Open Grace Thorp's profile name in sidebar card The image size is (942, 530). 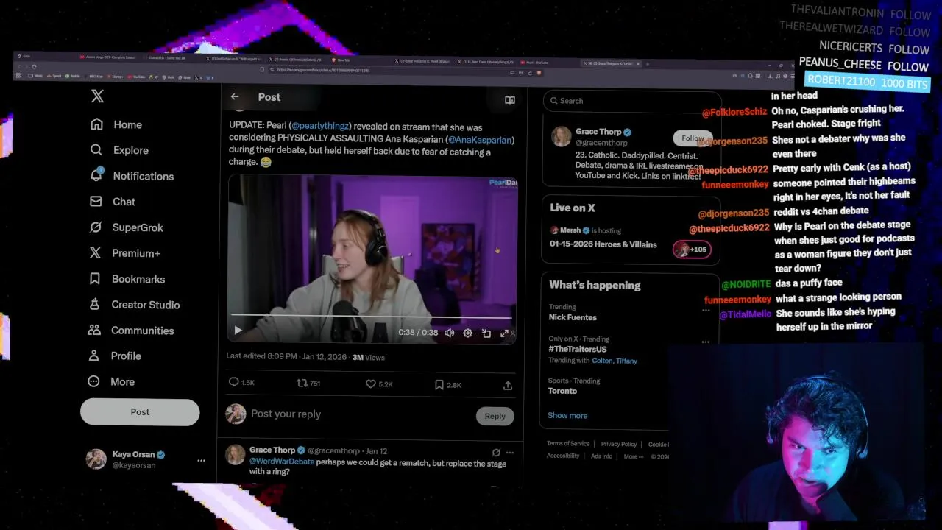point(598,132)
